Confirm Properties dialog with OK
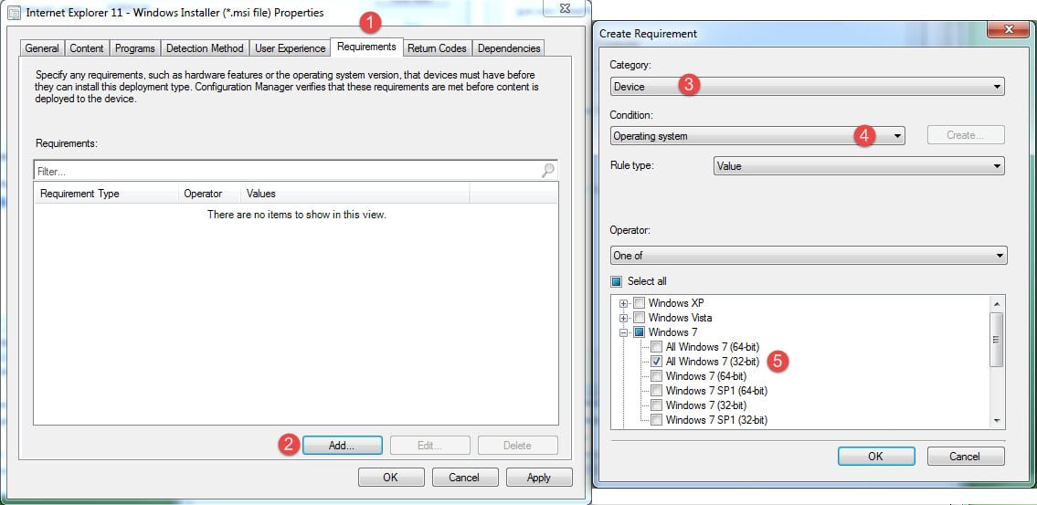The width and height of the screenshot is (1037, 505). click(391, 478)
